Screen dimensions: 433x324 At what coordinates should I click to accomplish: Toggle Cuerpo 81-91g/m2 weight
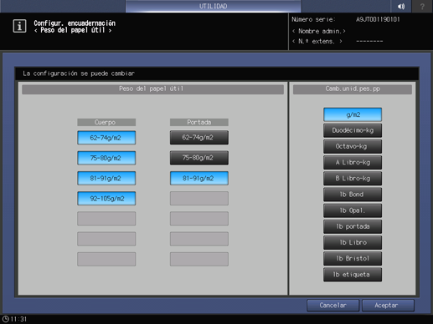point(106,179)
